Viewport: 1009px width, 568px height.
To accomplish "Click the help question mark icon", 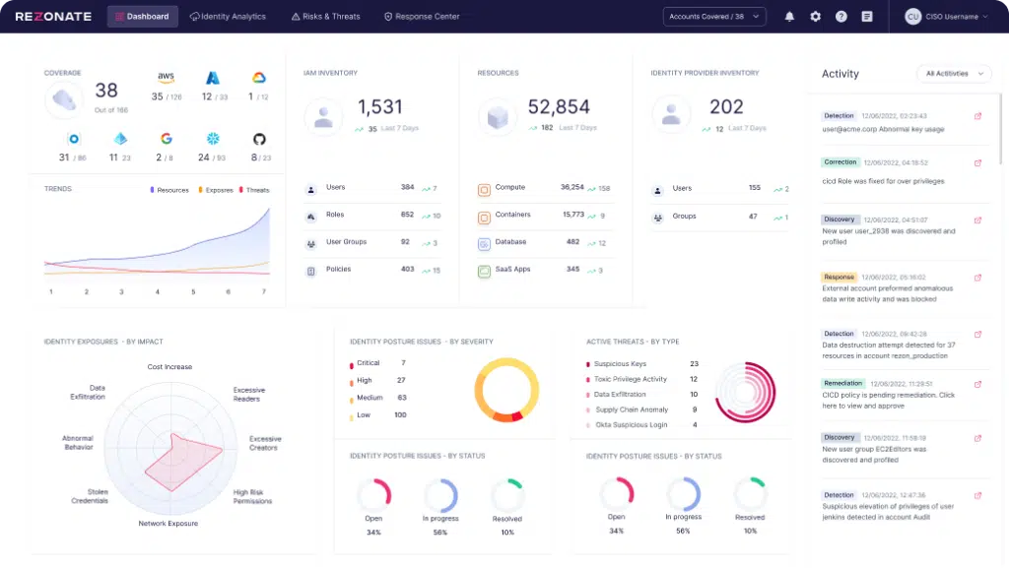I will [x=841, y=17].
